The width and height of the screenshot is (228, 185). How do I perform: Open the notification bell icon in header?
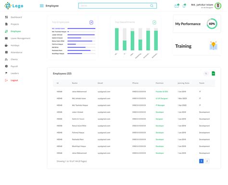click(184, 6)
